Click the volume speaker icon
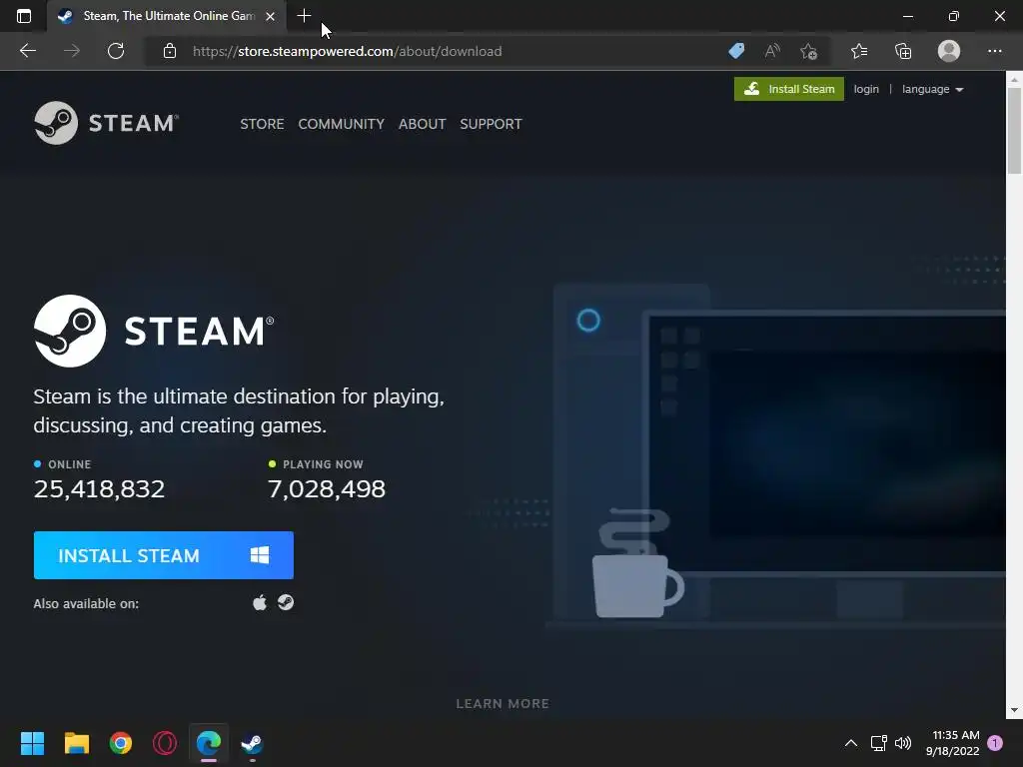 pos(903,743)
